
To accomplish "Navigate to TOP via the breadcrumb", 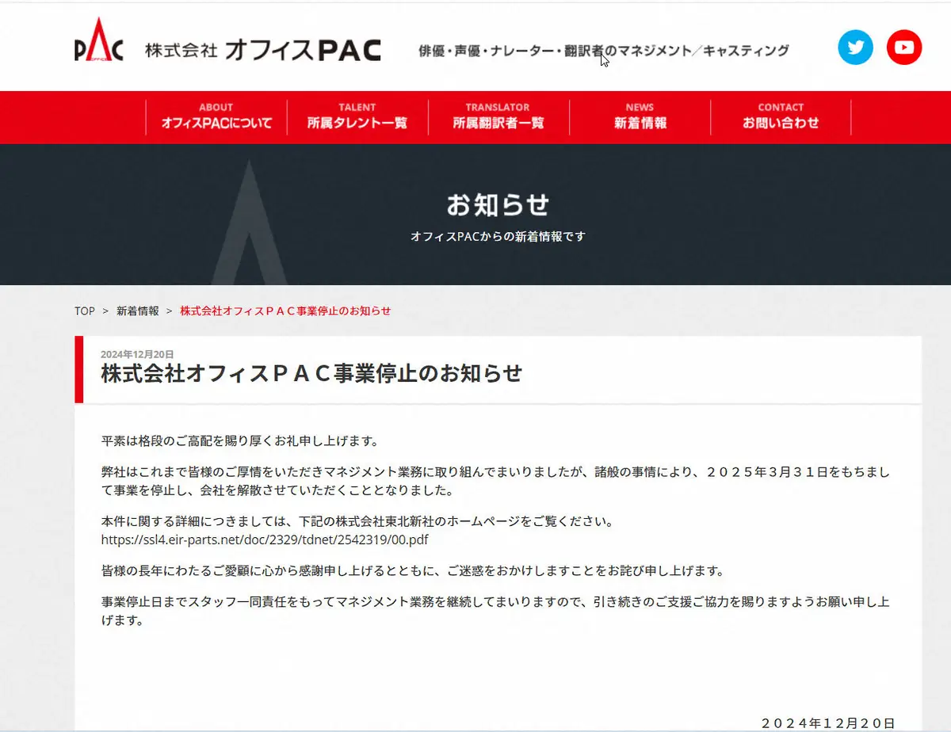I will pyautogui.click(x=84, y=311).
